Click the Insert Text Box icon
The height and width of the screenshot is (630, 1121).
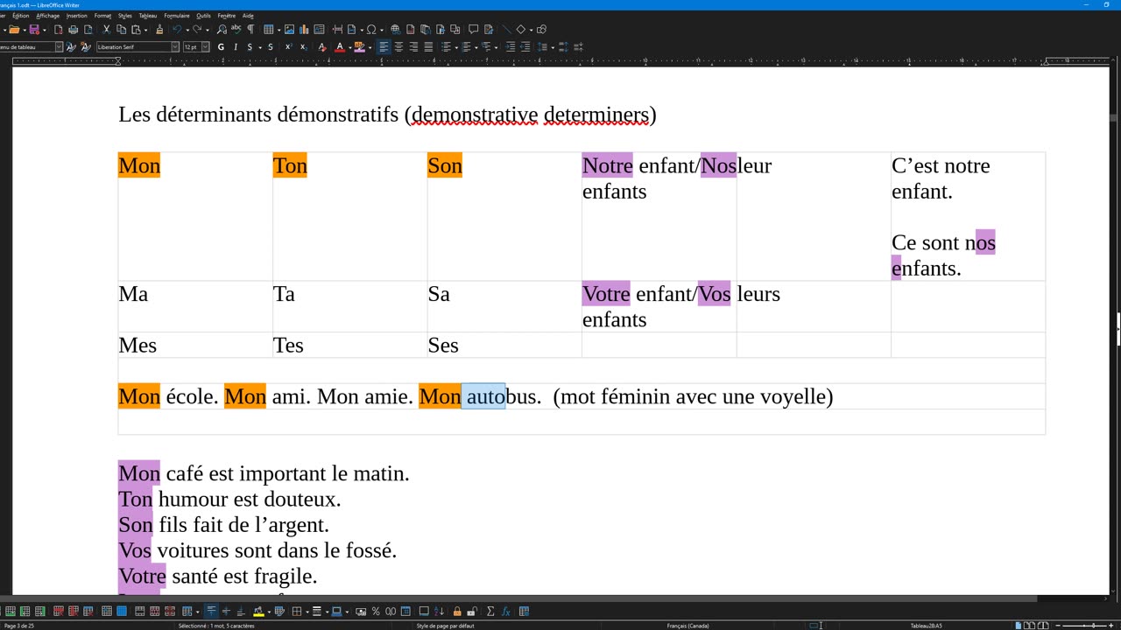pyautogui.click(x=319, y=29)
